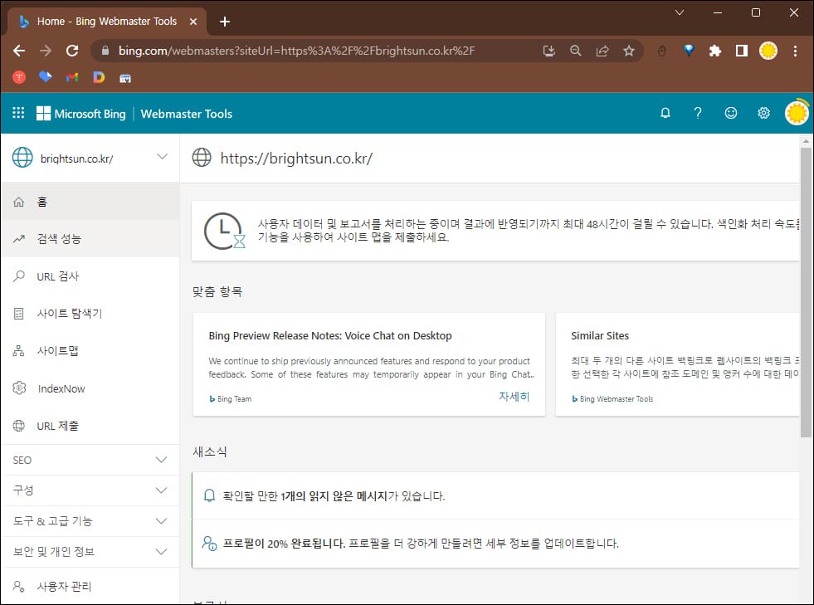Open the site selector brightsun.co.kr dropdown
The height and width of the screenshot is (605, 814).
(x=90, y=158)
